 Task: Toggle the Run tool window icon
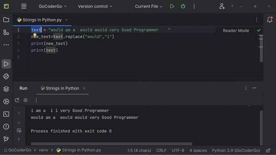click(x=6, y=64)
